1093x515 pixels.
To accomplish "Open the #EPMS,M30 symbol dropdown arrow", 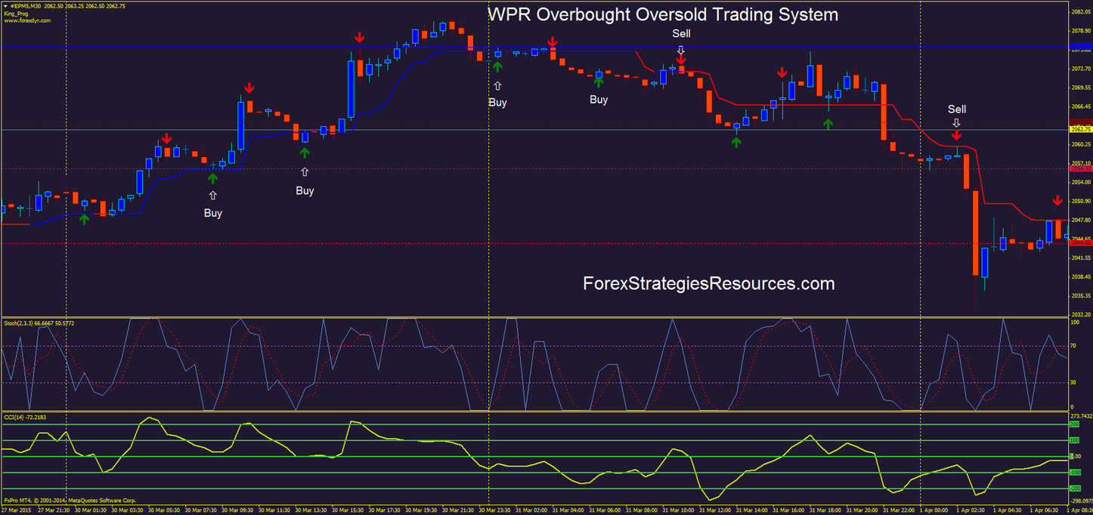I will tap(6, 6).
